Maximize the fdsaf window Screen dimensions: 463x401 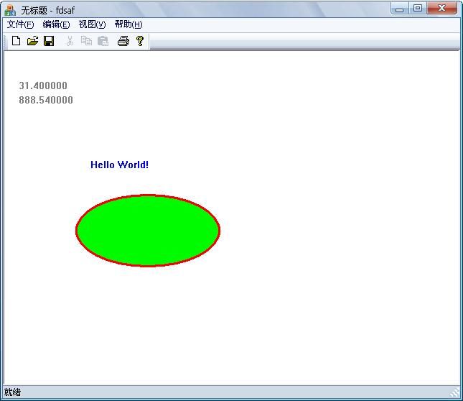point(418,9)
